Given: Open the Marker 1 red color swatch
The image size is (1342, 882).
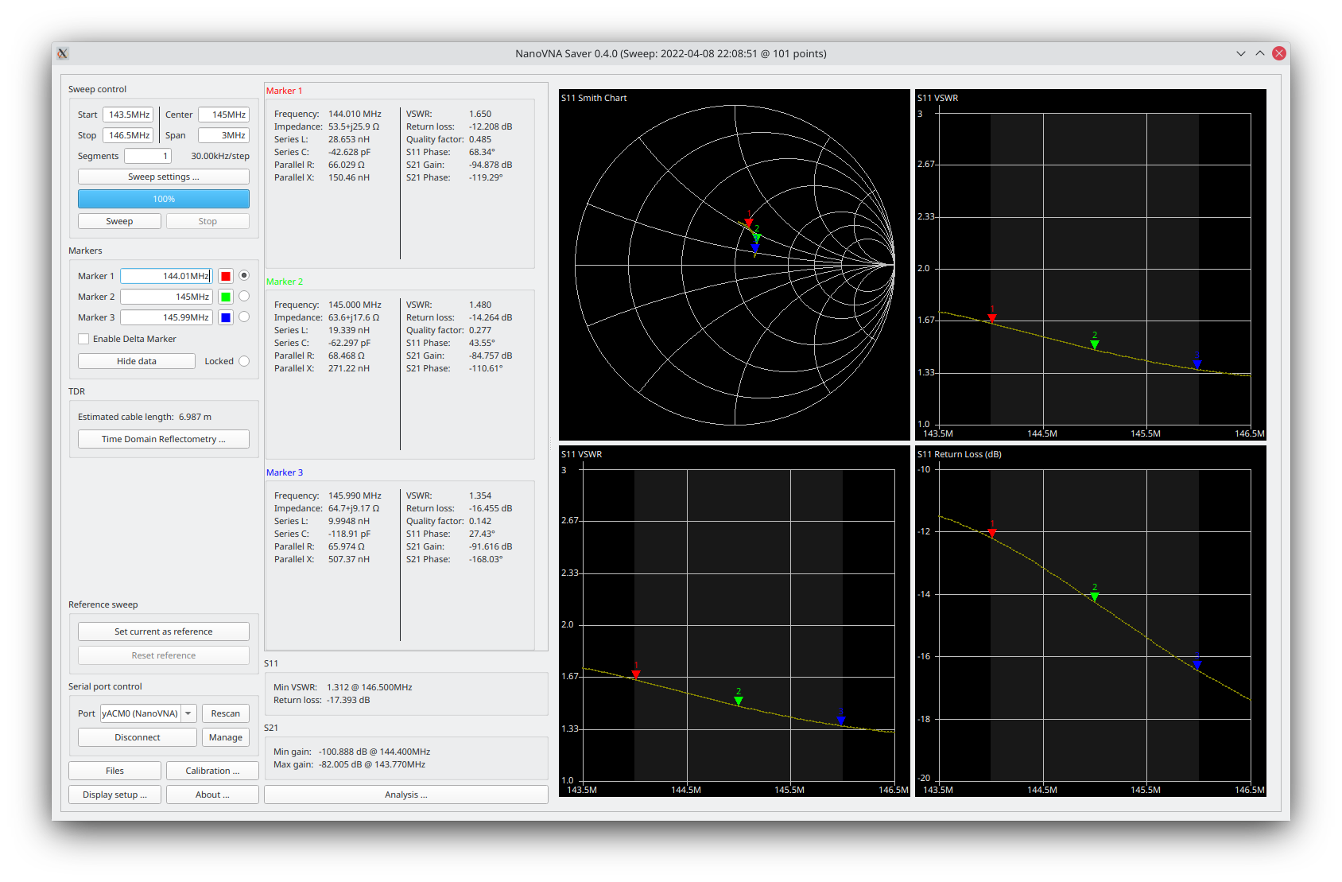Looking at the screenshot, I should pyautogui.click(x=226, y=276).
